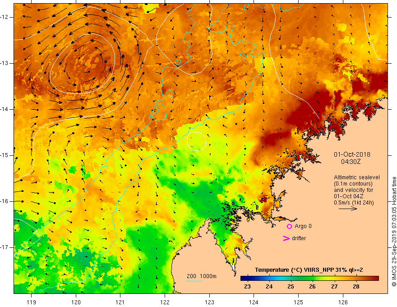This screenshot has height=307, width=397.
Task: Click the 122 longitude axis label
Action: click(165, 302)
